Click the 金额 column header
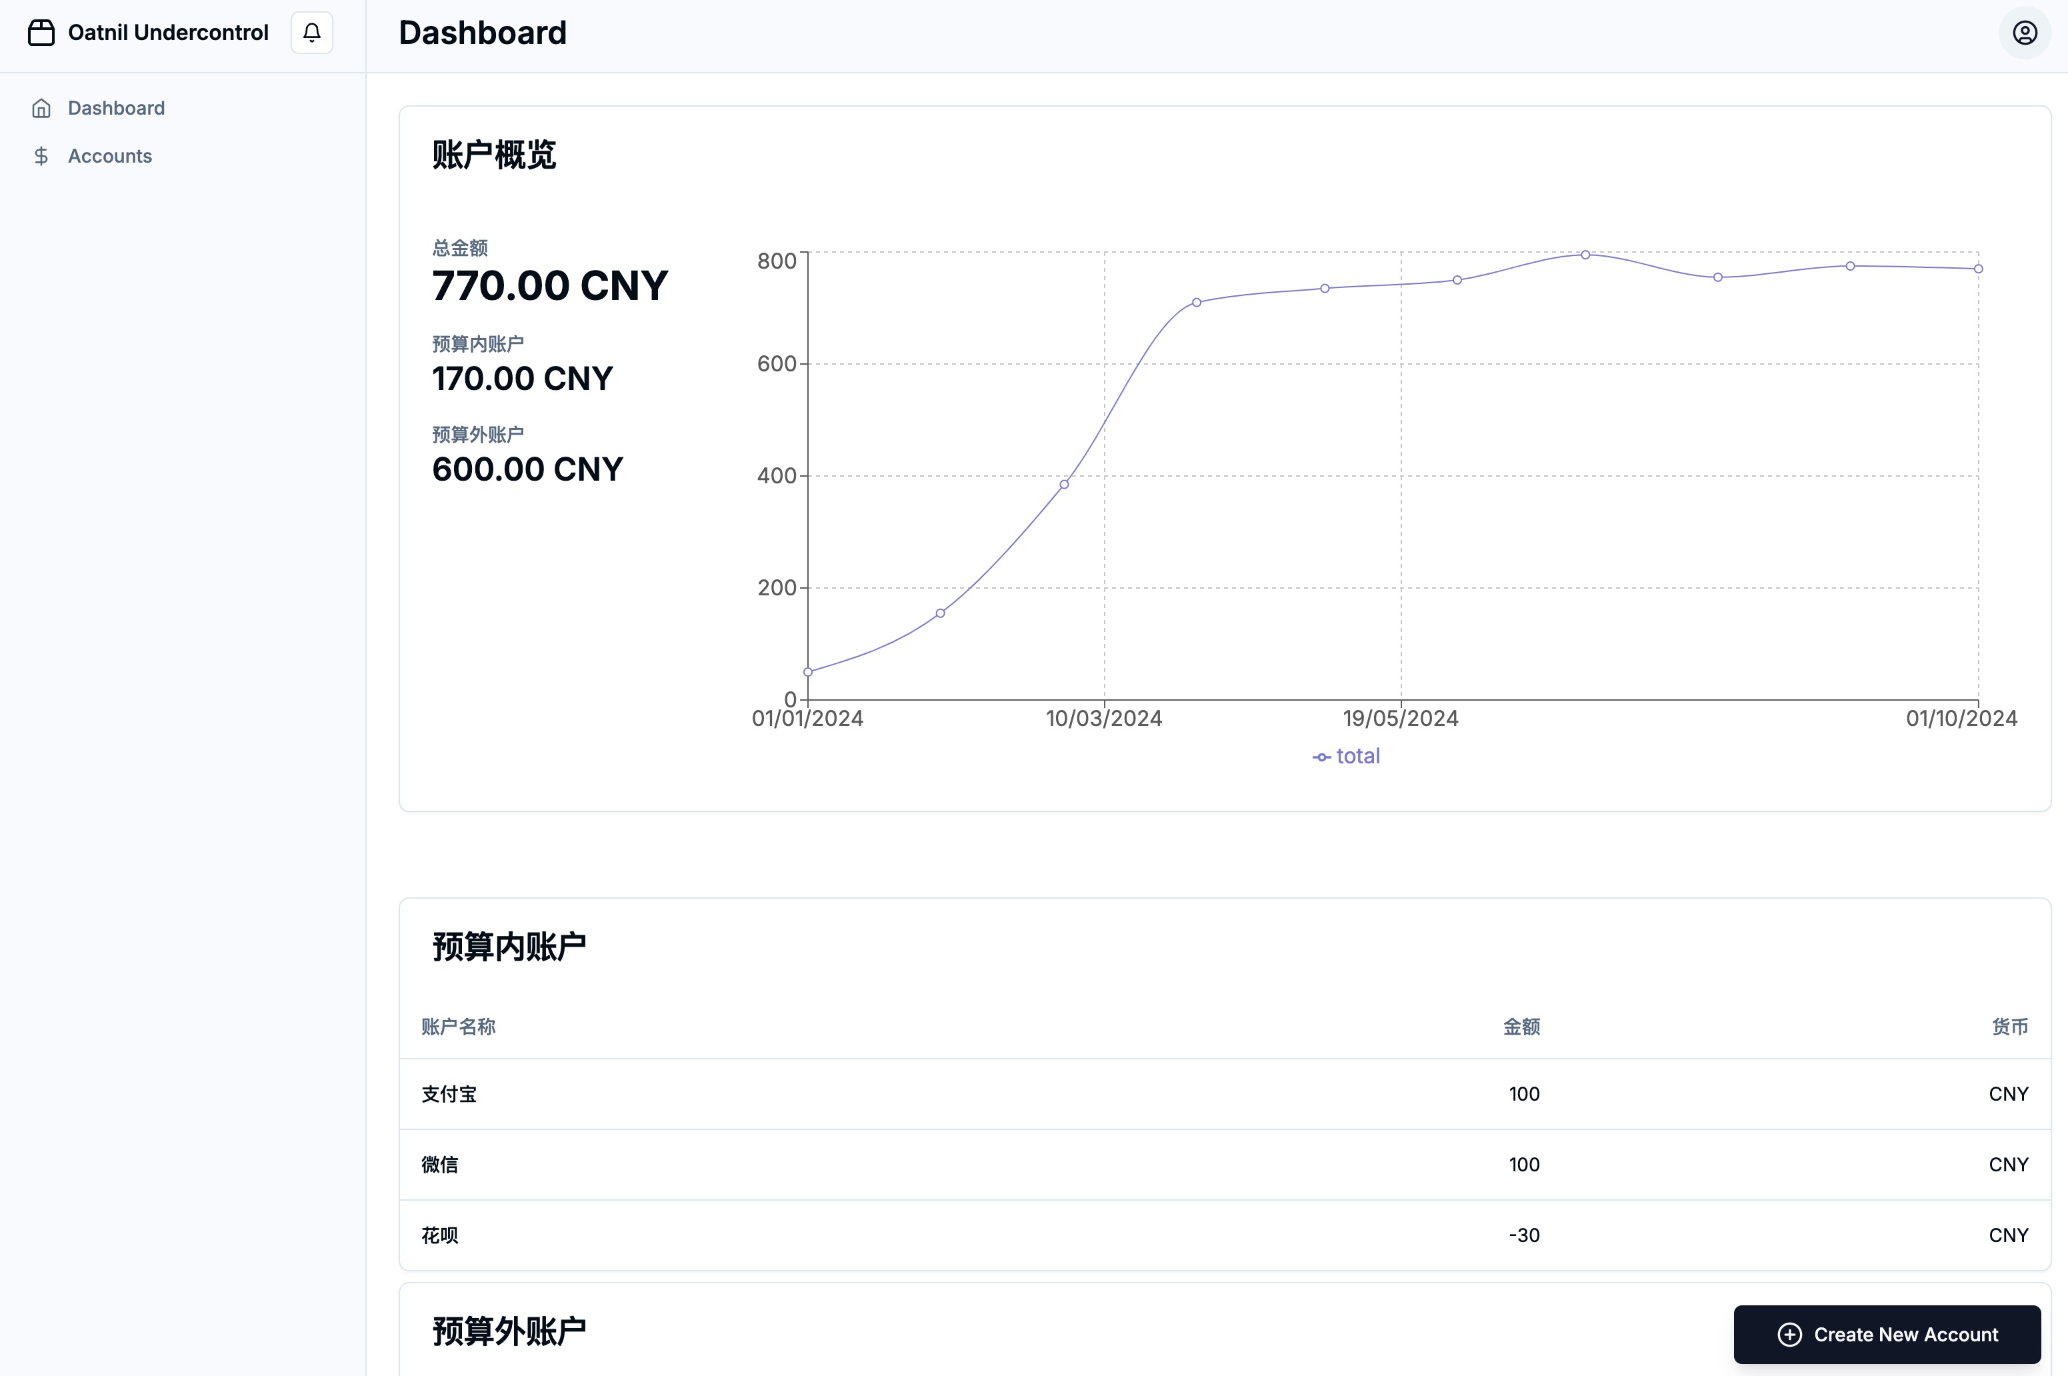Screen dimensions: 2068x1376 tap(1521, 1027)
